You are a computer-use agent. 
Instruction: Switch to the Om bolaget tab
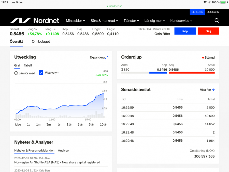point(41,42)
